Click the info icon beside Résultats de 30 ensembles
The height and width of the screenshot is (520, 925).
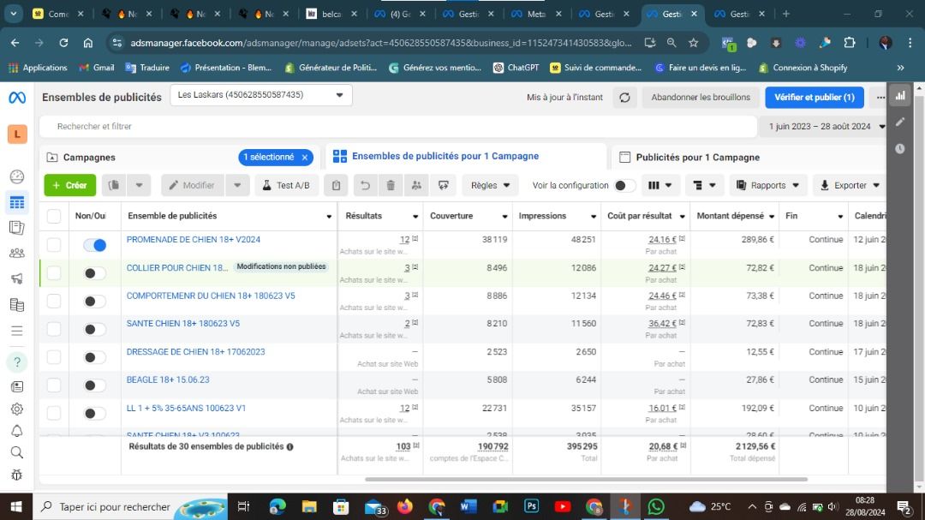coord(289,447)
